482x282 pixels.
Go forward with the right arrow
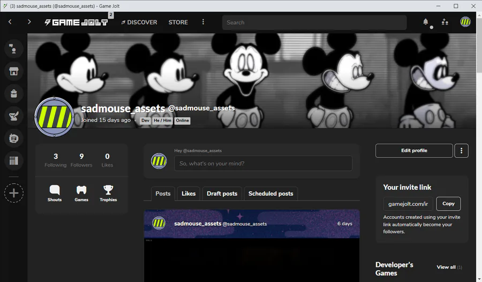point(29,22)
